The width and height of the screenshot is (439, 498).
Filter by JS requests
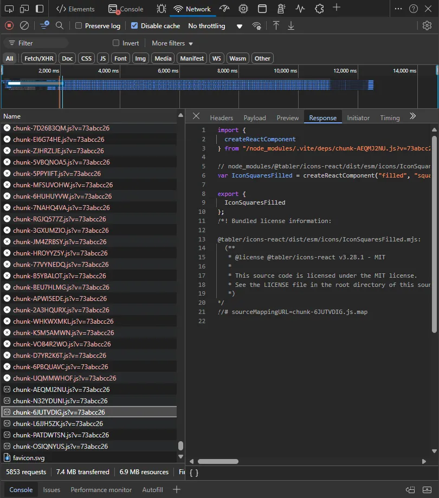(x=103, y=58)
